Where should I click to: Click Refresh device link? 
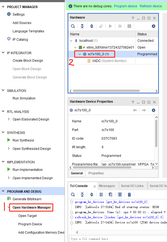coord(151,6)
